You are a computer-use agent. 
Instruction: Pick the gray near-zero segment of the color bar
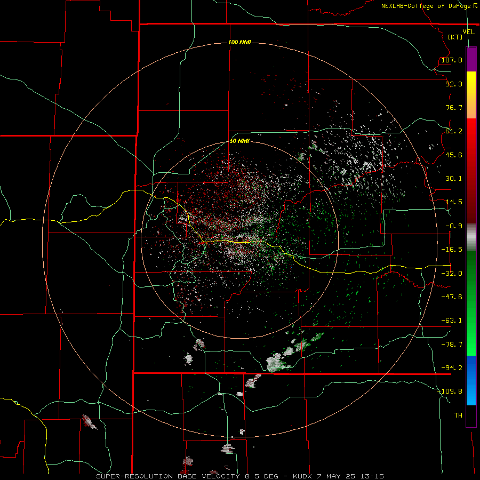pos(471,237)
